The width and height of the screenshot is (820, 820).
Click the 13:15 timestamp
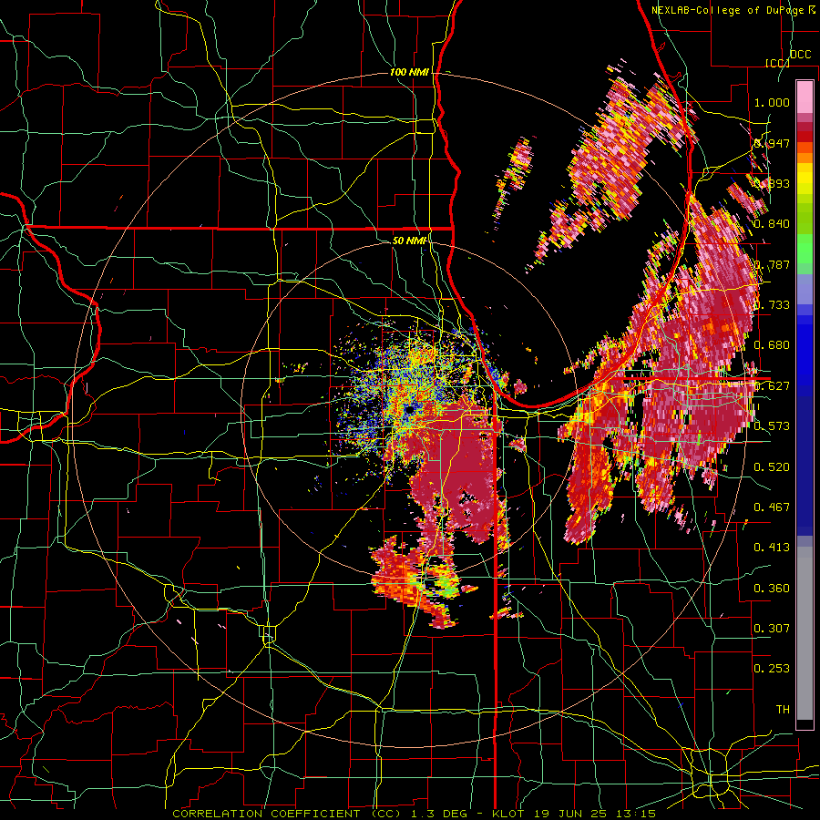click(x=637, y=814)
